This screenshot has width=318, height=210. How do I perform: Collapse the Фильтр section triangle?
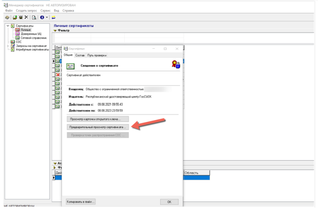click(55, 31)
